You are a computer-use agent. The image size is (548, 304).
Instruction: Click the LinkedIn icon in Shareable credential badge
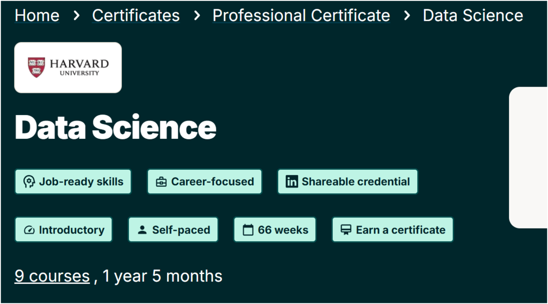point(292,182)
